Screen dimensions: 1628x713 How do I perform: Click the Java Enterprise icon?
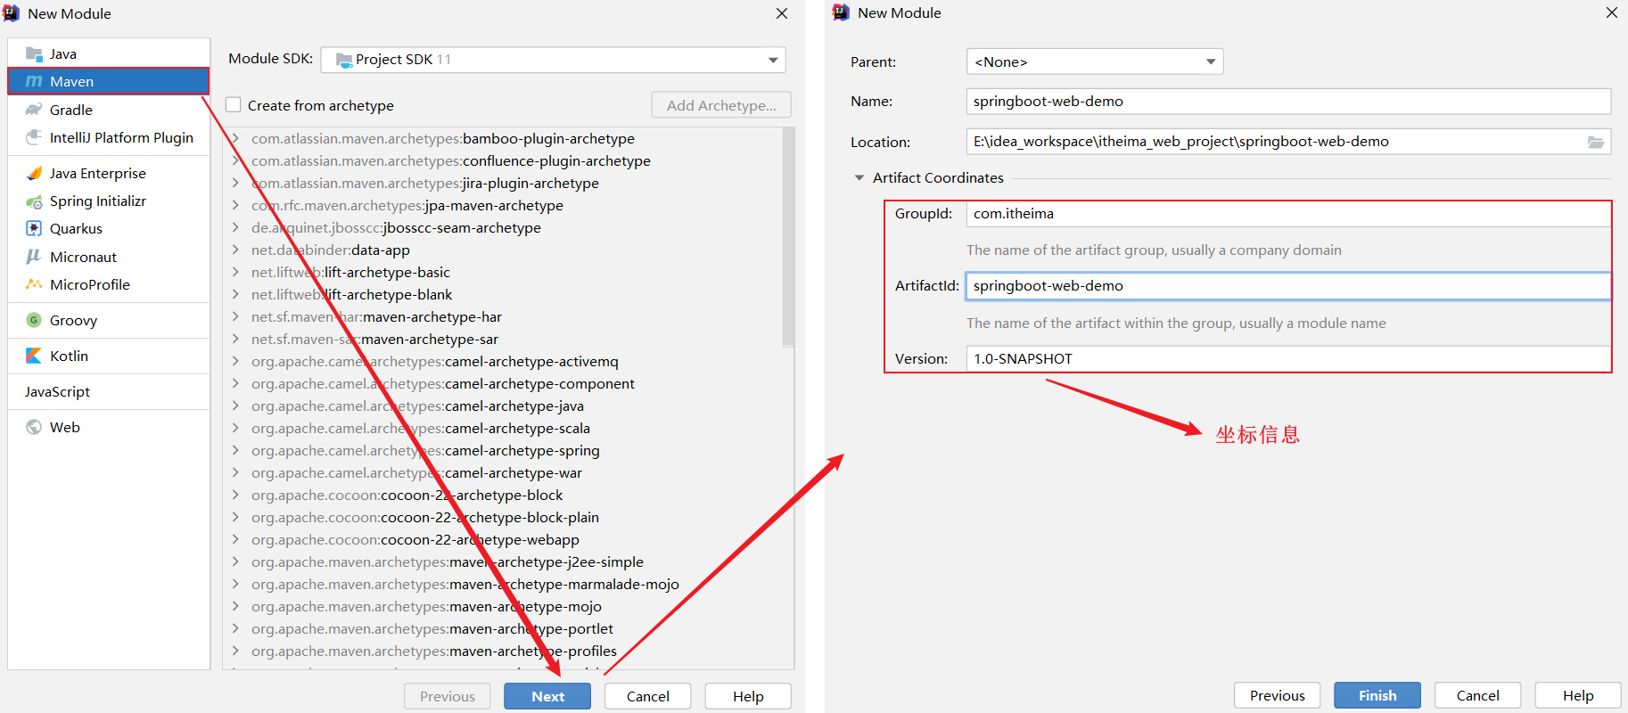(34, 174)
